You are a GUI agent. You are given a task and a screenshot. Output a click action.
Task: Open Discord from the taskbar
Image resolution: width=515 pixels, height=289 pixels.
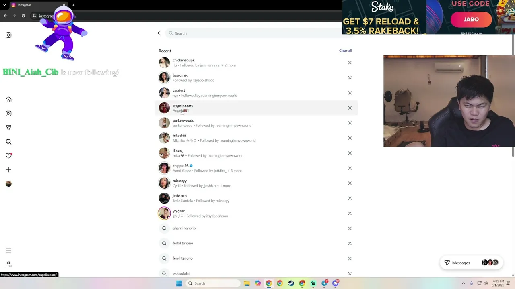336,283
